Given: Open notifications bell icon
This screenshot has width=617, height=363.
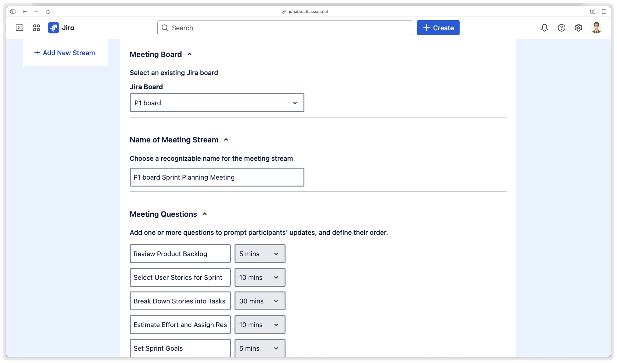Looking at the screenshot, I should (545, 28).
